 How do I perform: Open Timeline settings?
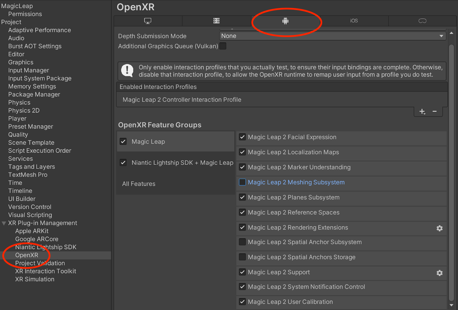point(20,191)
